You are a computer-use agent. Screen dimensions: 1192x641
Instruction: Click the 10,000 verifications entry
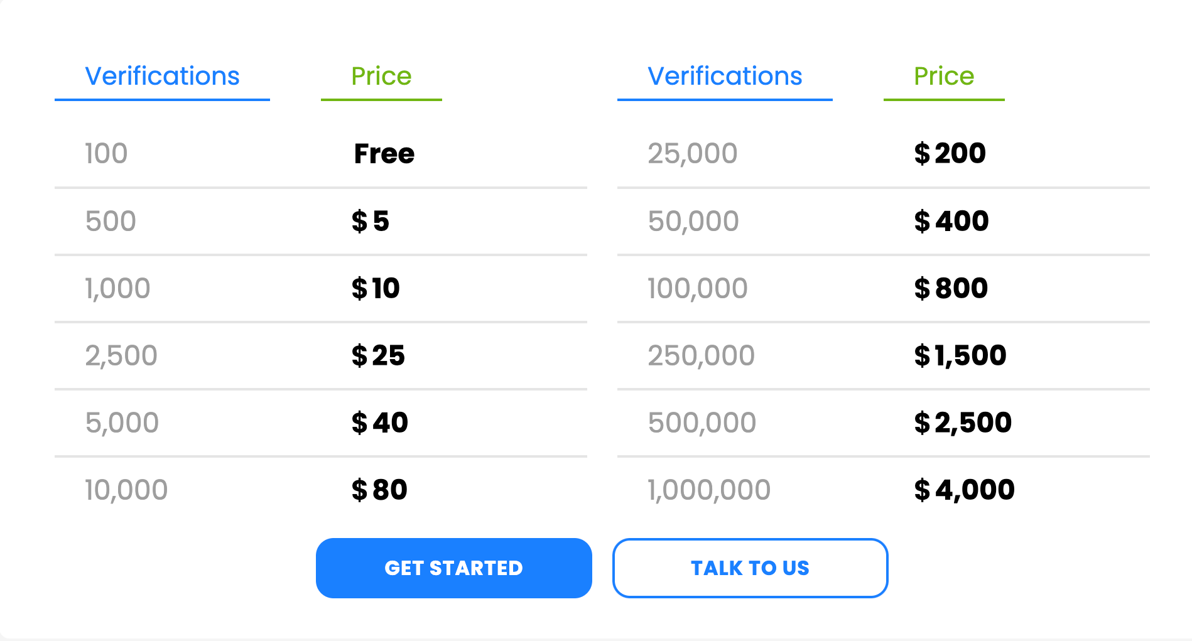[126, 490]
